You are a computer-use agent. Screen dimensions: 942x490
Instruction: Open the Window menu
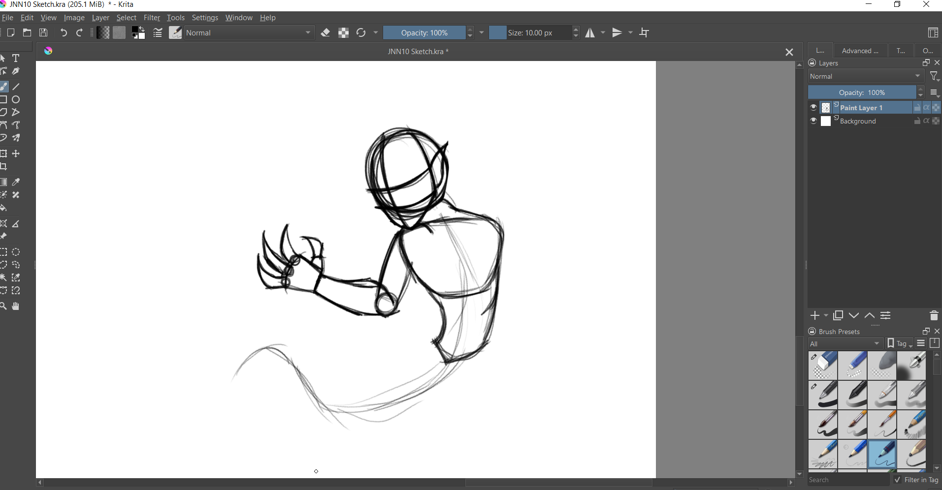[x=239, y=18]
